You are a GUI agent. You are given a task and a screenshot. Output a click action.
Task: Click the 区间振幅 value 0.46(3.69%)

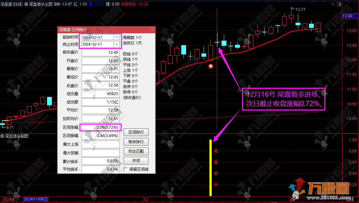click(101, 136)
